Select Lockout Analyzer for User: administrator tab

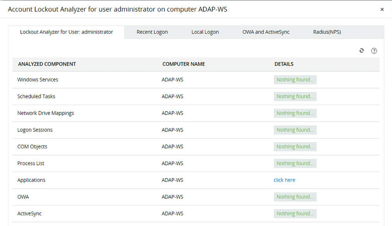(67, 32)
